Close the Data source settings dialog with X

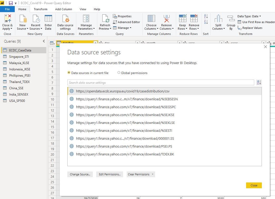265,47
